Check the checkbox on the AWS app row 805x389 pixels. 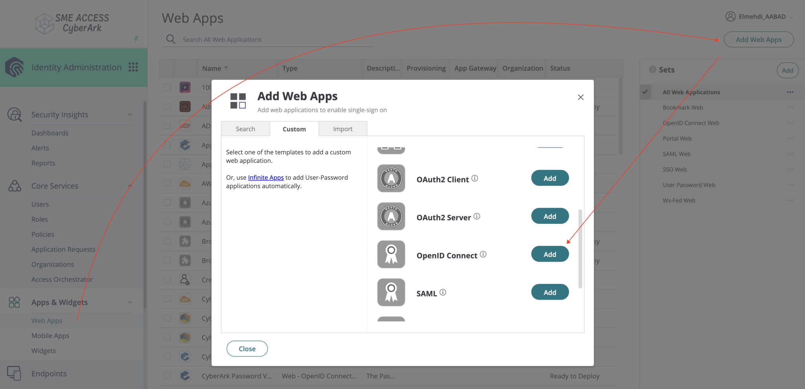tap(167, 183)
